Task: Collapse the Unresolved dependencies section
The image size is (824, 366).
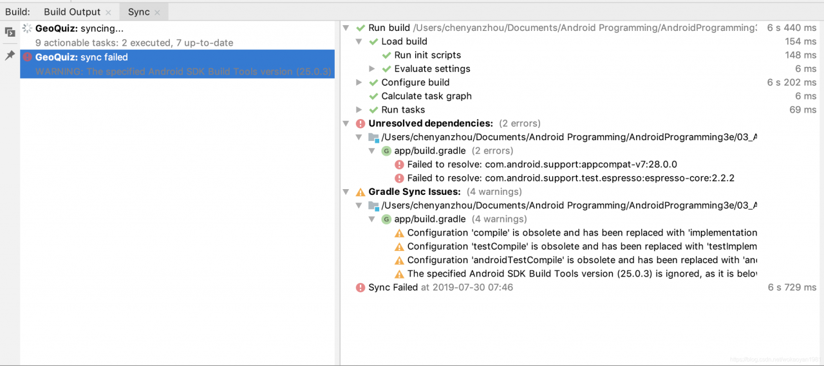Action: tap(346, 124)
